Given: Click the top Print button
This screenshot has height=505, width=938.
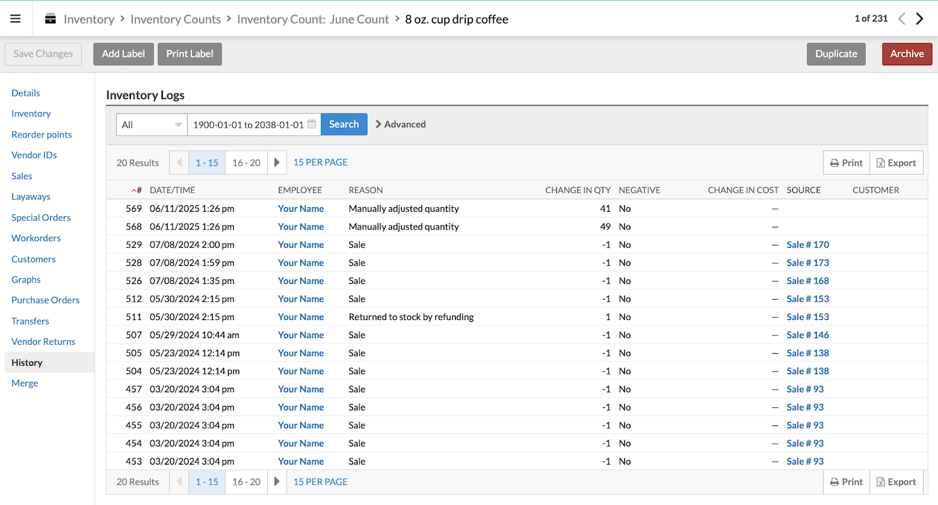Looking at the screenshot, I should click(846, 163).
